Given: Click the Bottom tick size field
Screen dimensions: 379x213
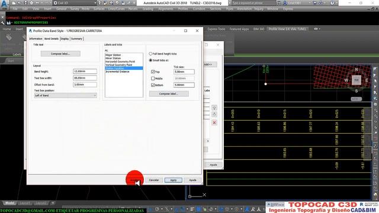Looking at the screenshot, I should coord(184,85).
